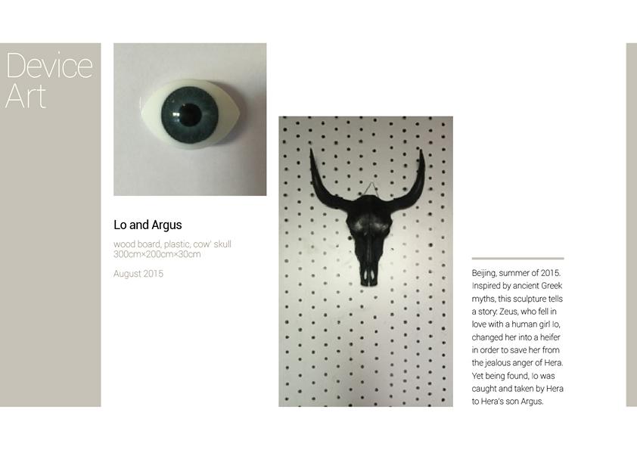
Task: Click the 'Device Art' heading
Action: 49,80
